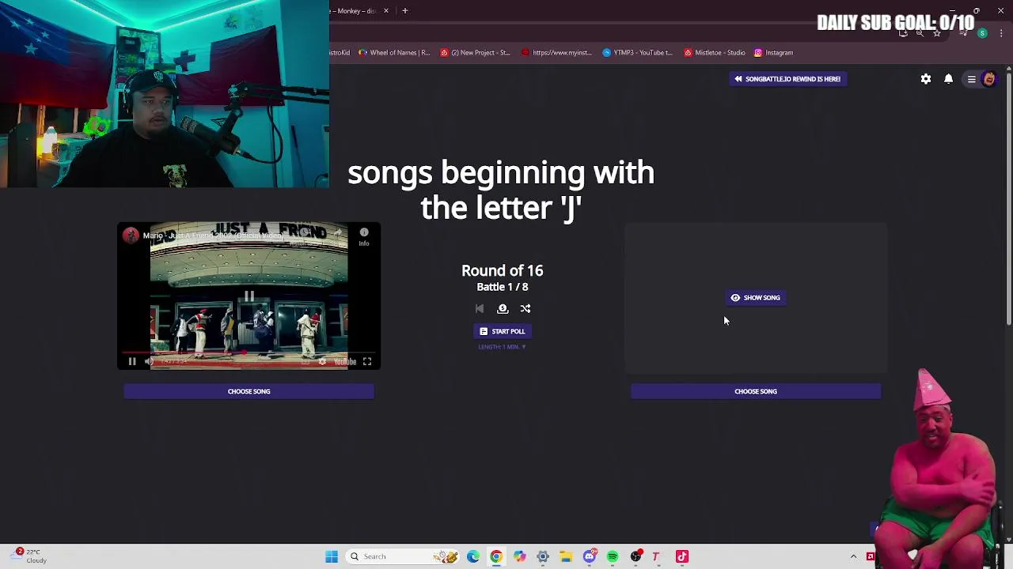Open Microsoft Edge from the taskbar
Viewport: 1013px width, 569px height.
pyautogui.click(x=473, y=556)
